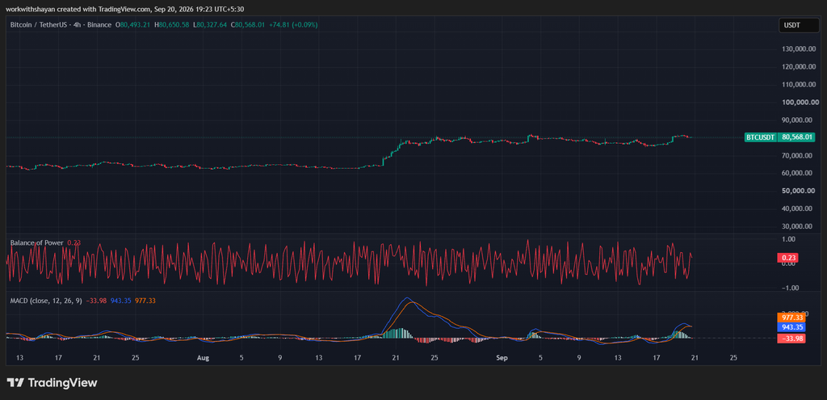This screenshot has height=400, width=827.
Task: Click the 100,000.00 price axis level
Action: (x=800, y=102)
